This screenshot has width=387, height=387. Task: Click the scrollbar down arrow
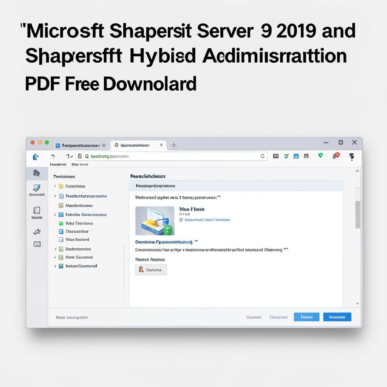pos(358,303)
